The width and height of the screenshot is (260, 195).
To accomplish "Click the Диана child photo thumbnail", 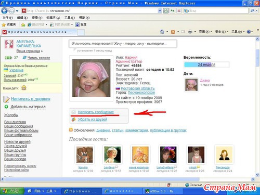I will point(191,85).
